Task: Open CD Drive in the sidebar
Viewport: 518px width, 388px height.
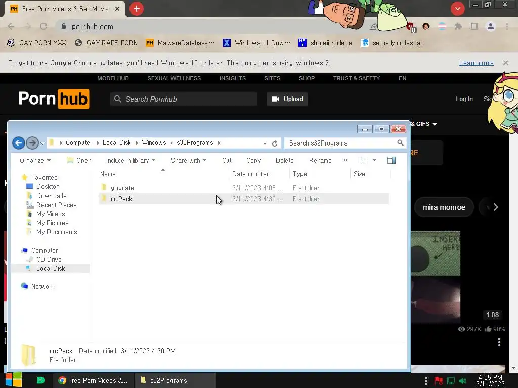Action: 49,259
